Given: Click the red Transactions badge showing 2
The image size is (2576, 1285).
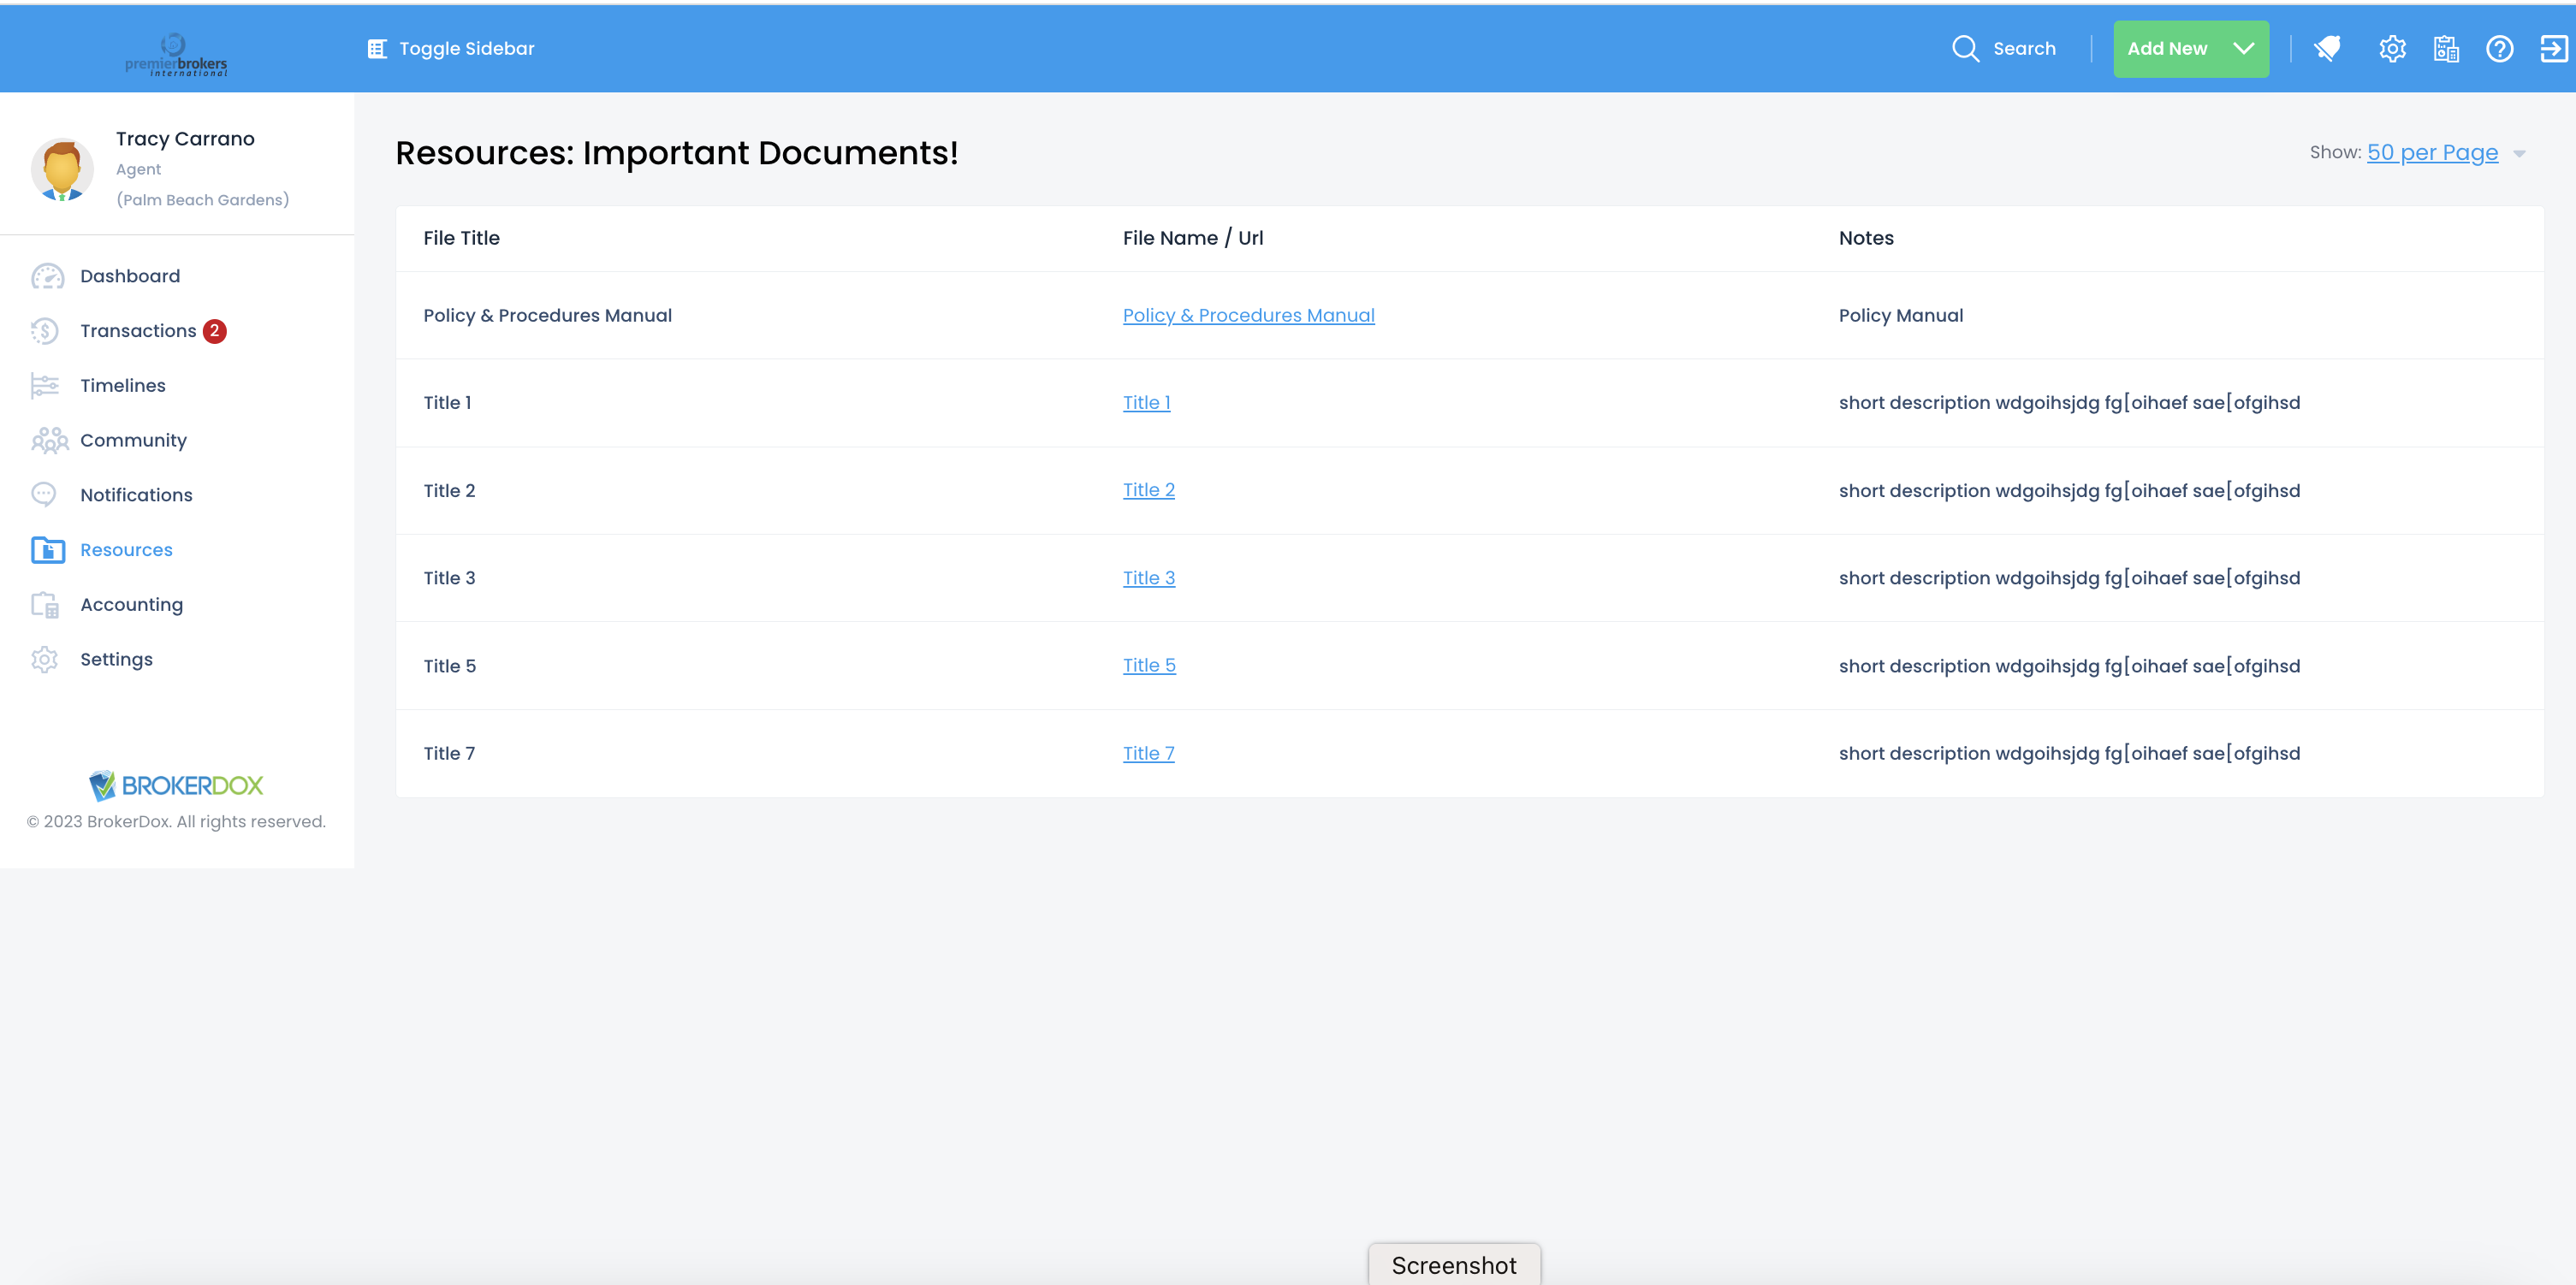Looking at the screenshot, I should (x=215, y=331).
